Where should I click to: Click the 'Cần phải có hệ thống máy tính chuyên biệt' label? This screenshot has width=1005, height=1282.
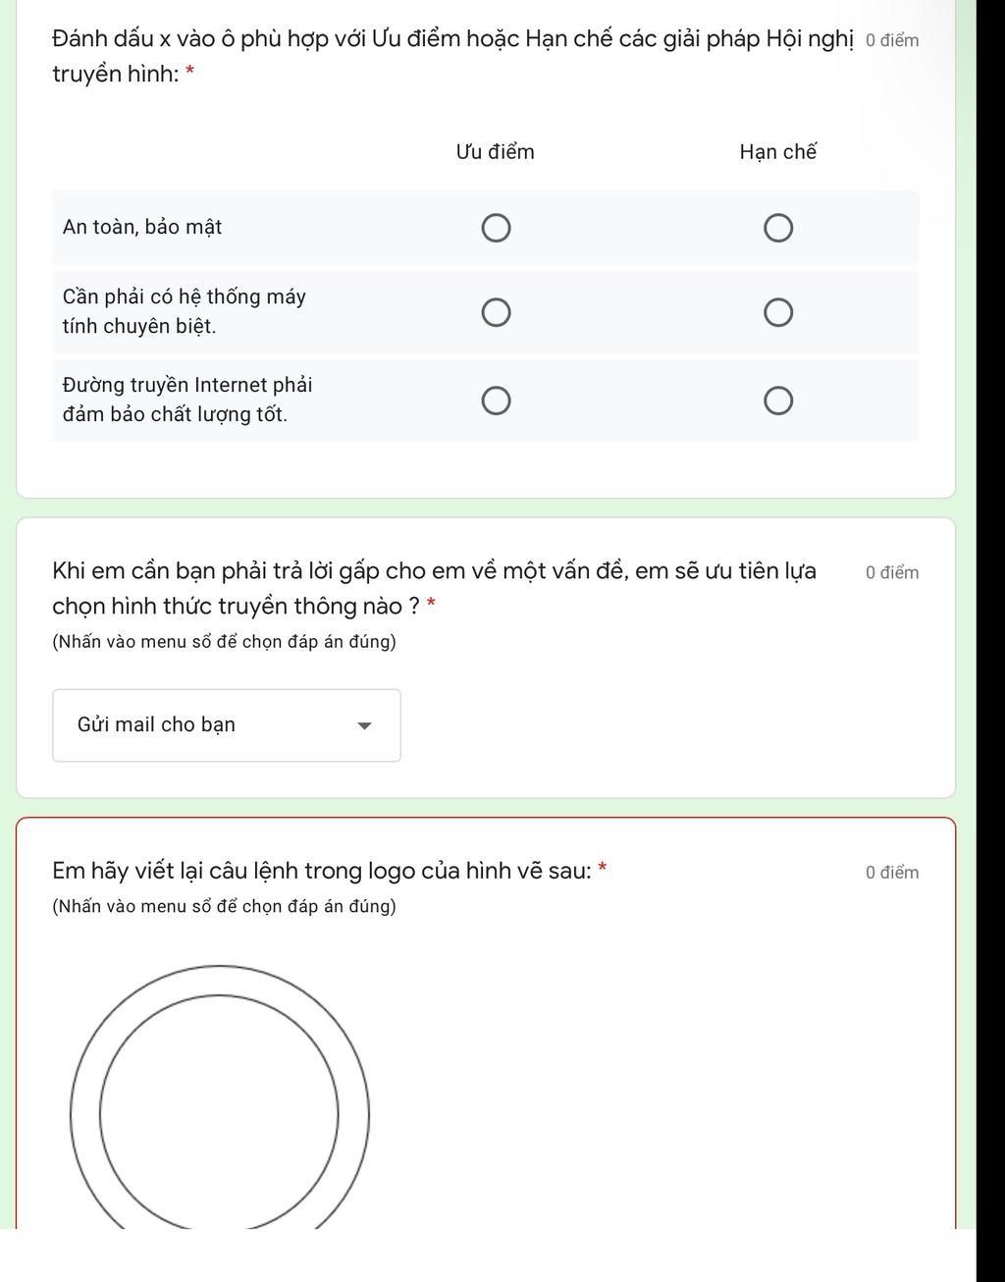(x=185, y=311)
